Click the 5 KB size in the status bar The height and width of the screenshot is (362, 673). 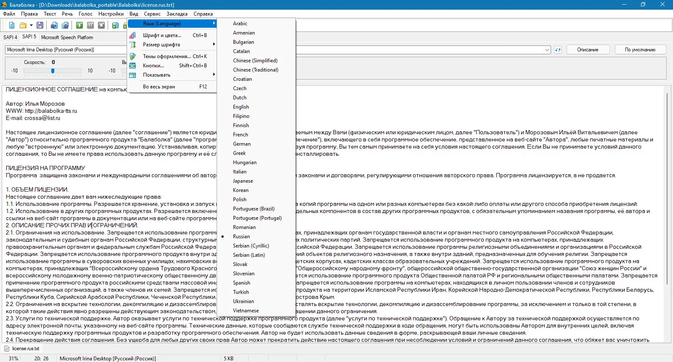coord(228,359)
